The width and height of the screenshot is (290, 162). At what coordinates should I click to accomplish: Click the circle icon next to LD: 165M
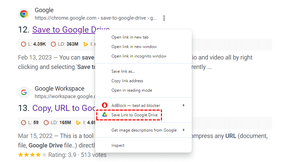(x=46, y=122)
